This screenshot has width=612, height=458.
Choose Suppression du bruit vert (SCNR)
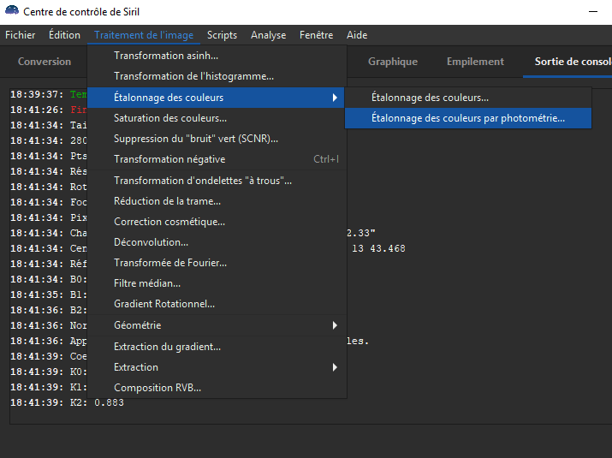[217, 139]
